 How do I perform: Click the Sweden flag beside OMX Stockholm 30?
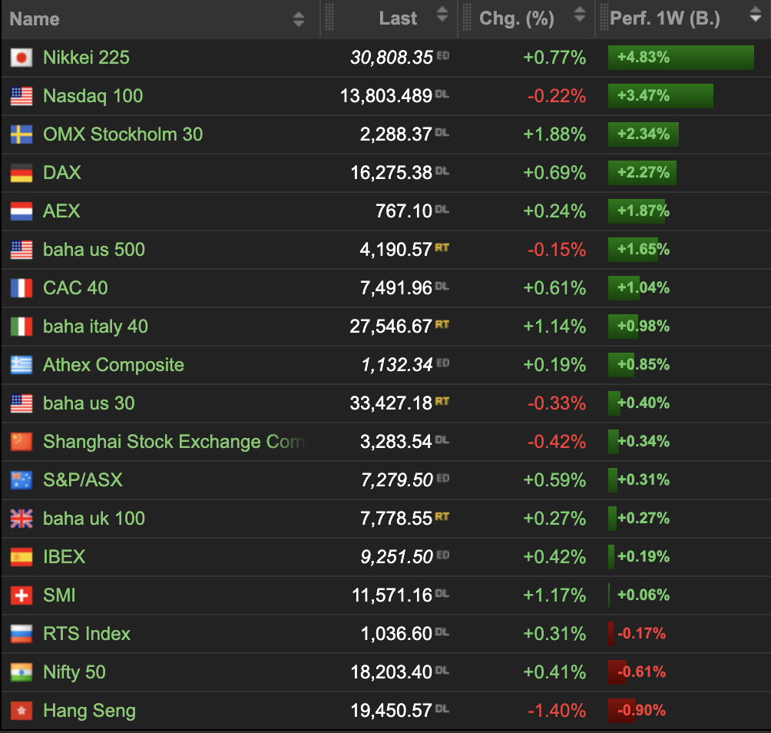[x=22, y=134]
